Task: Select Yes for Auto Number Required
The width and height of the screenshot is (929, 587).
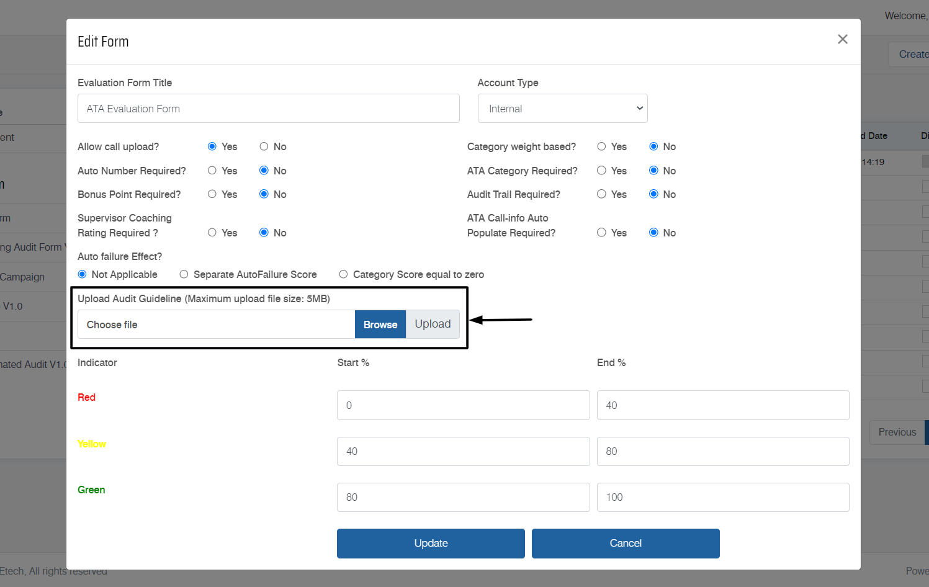Action: 212,171
